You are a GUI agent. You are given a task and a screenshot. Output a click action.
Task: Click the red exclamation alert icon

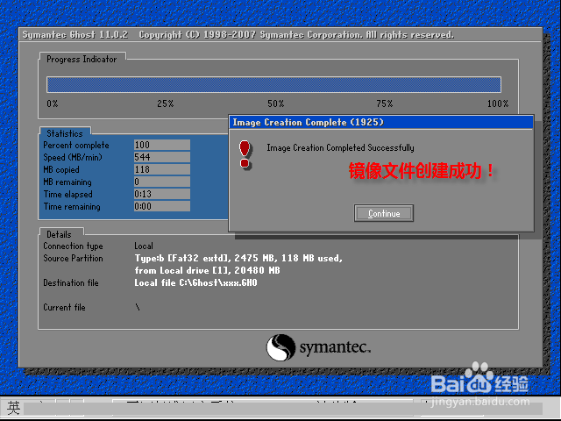[245, 154]
